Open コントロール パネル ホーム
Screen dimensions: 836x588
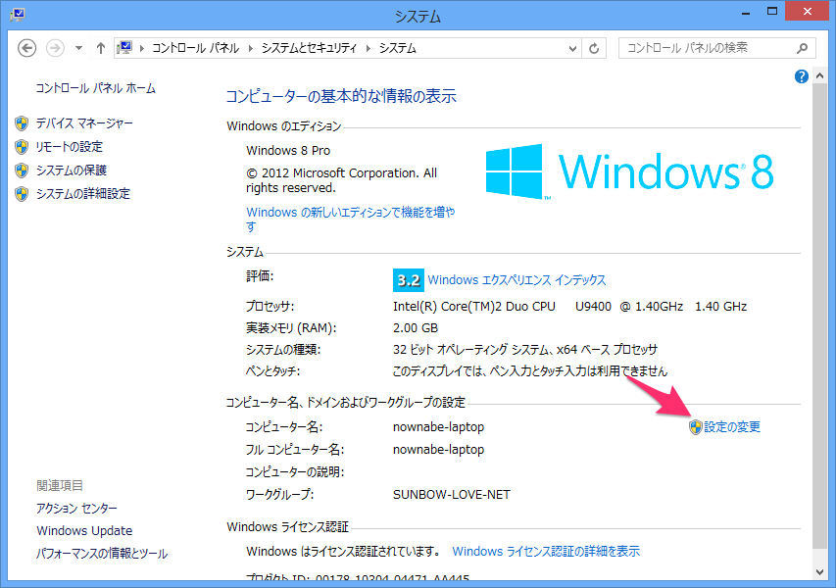click(x=95, y=88)
